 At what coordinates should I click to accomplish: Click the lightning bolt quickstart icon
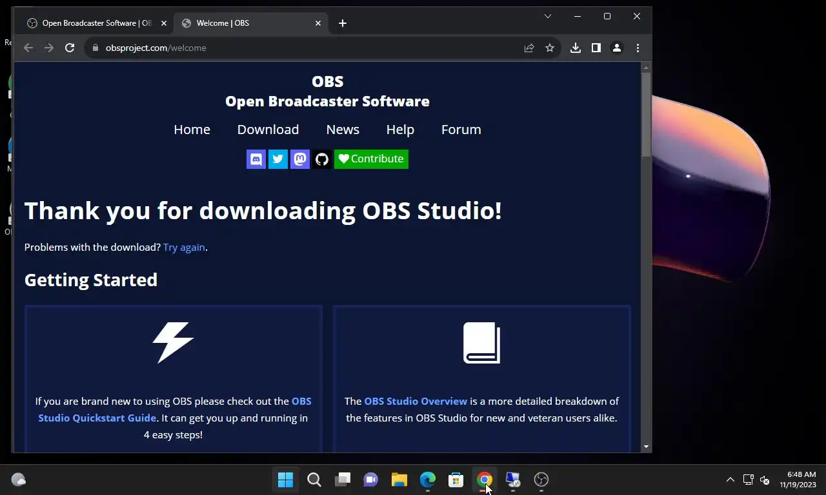[x=173, y=343]
